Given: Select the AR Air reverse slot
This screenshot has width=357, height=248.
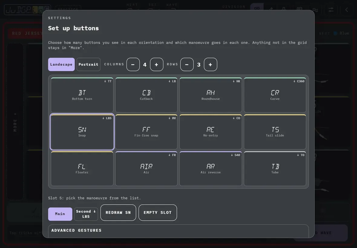Looking at the screenshot, I should click(211, 168).
